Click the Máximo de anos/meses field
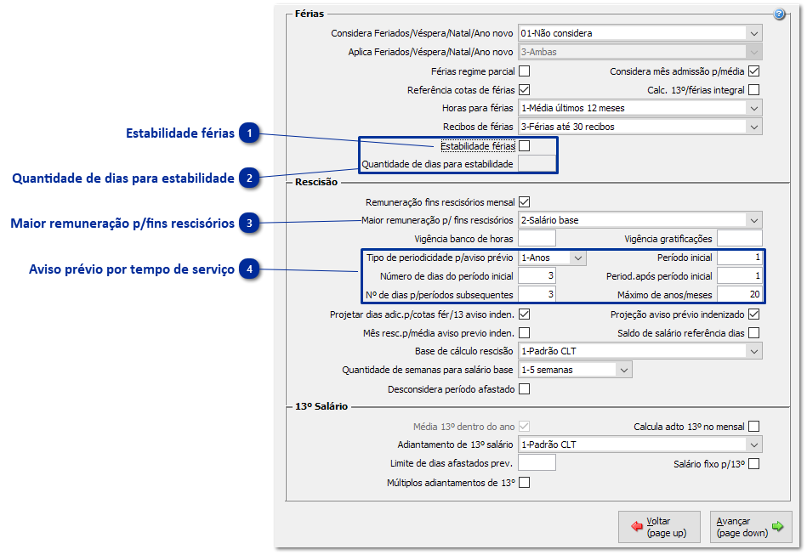The image size is (807, 555). point(740,295)
